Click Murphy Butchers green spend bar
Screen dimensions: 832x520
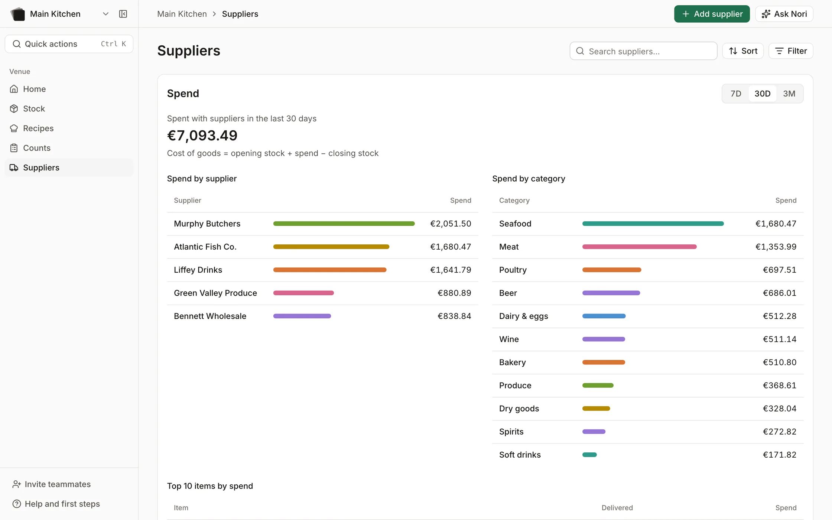[344, 224]
